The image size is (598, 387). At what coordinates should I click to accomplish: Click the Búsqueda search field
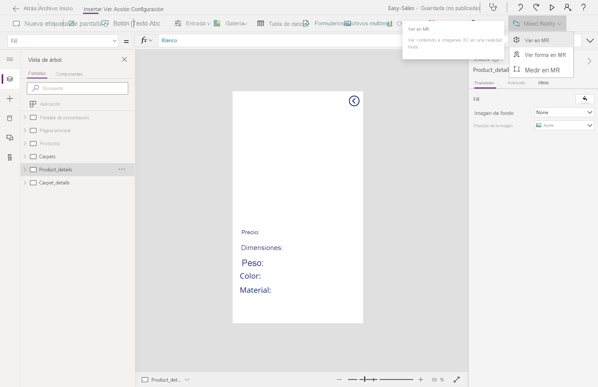coord(78,88)
